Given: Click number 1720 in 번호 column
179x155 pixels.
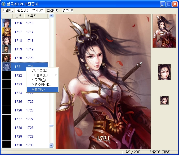Looking at the screenshot, I should coord(18,58).
